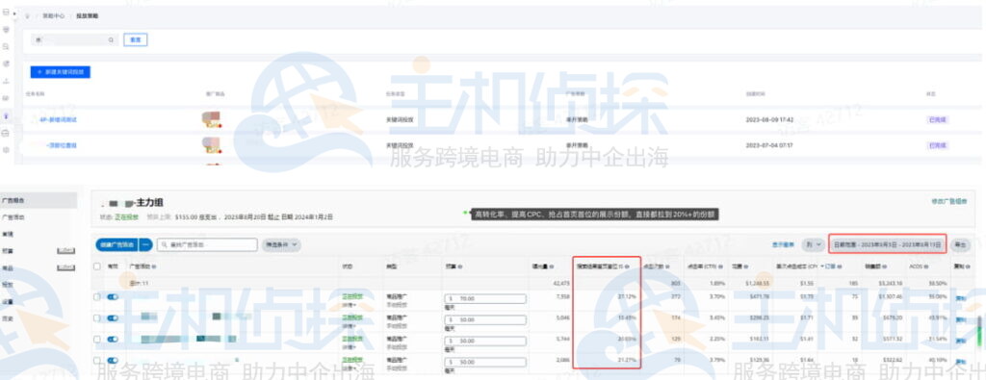Image resolution: width=986 pixels, height=380 pixels.
Task: Open the product thumbnail in the 4P-新键词测试 row
Action: pyautogui.click(x=211, y=118)
